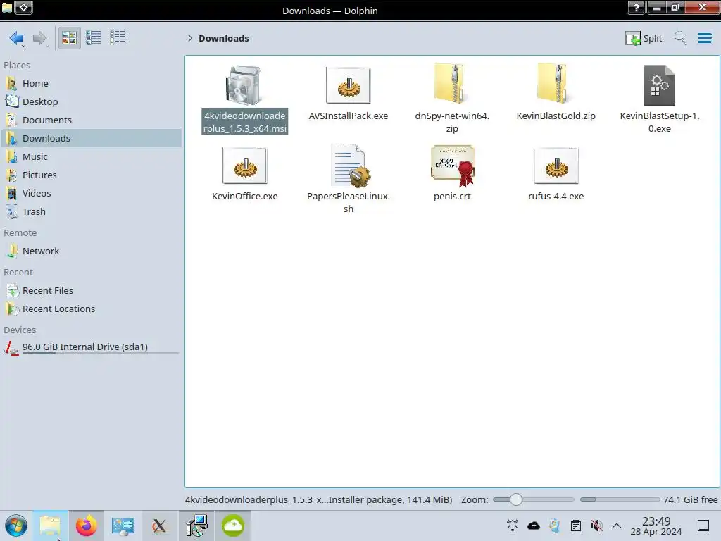Select the KevinOffice.exe icon
Viewport: 721px width, 541px height.
click(244, 166)
